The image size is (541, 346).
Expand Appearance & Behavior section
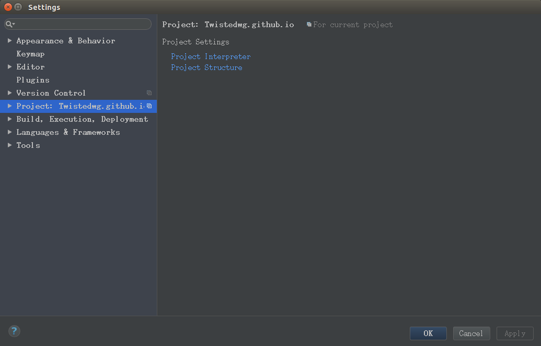coord(9,41)
